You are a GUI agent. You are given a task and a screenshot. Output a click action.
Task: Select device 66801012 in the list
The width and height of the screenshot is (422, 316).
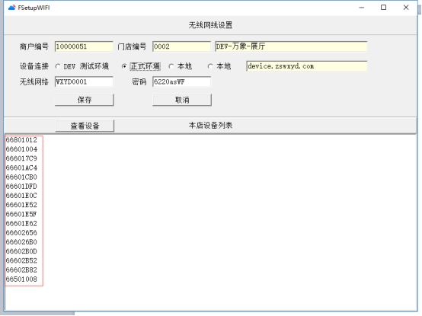[21, 140]
